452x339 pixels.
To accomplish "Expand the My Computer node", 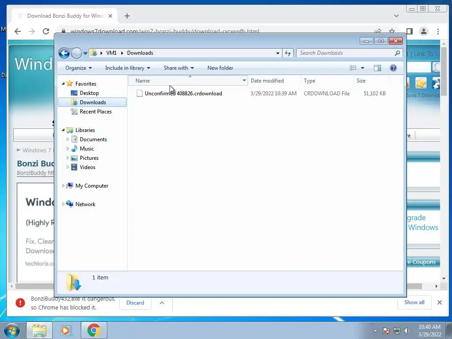I will coord(64,186).
